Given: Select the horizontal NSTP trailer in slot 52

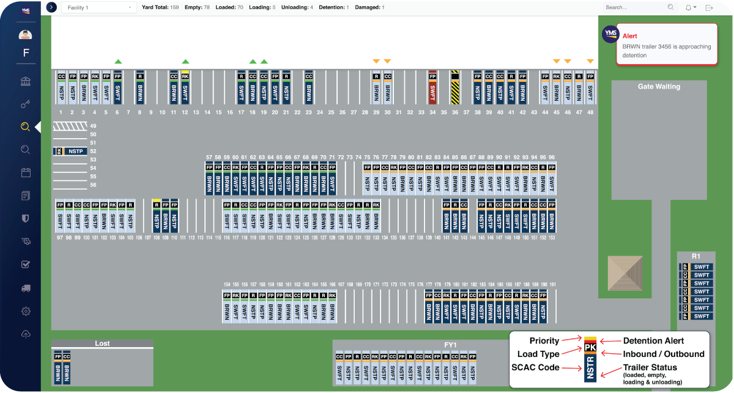Looking at the screenshot, I should (70, 151).
